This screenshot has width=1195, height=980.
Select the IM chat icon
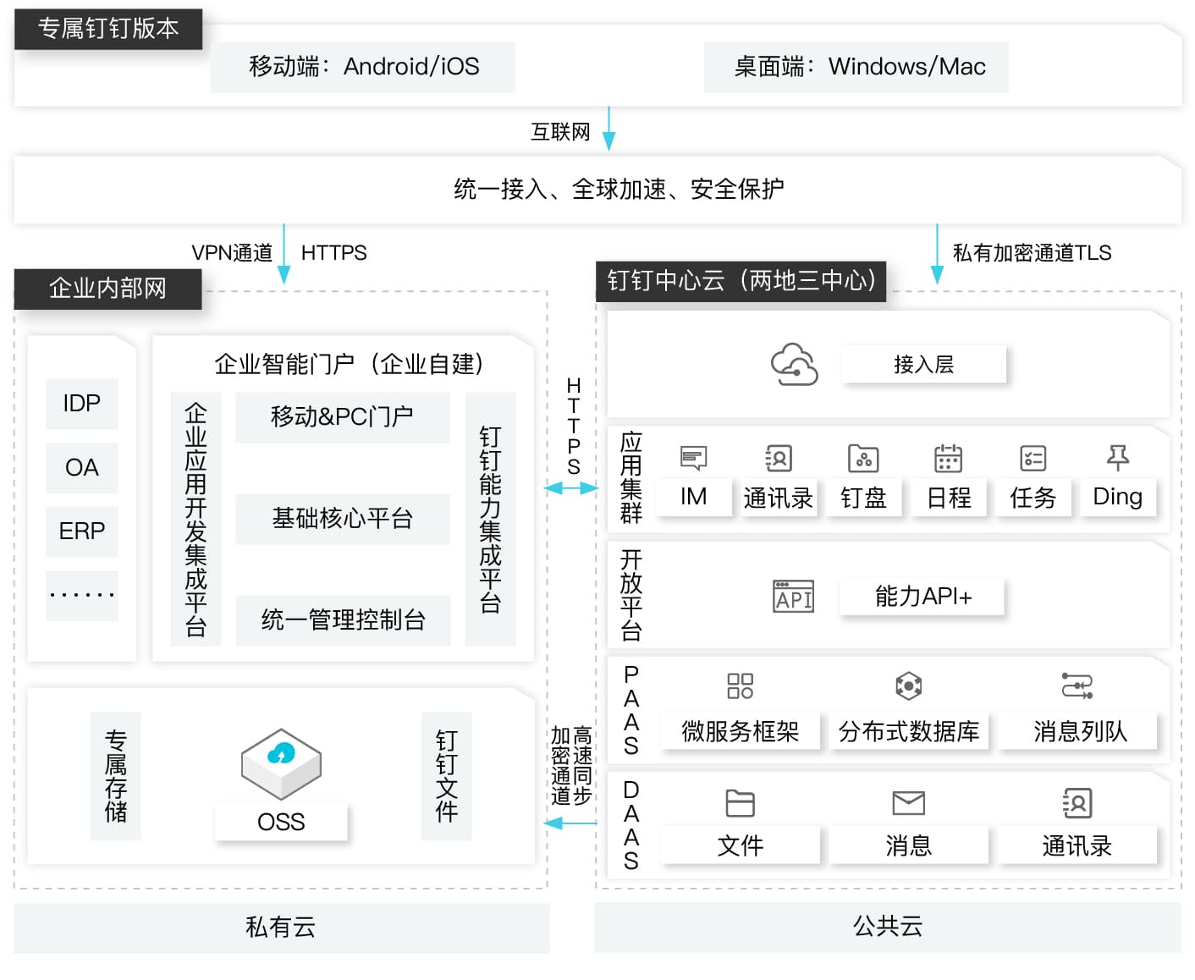coord(693,458)
